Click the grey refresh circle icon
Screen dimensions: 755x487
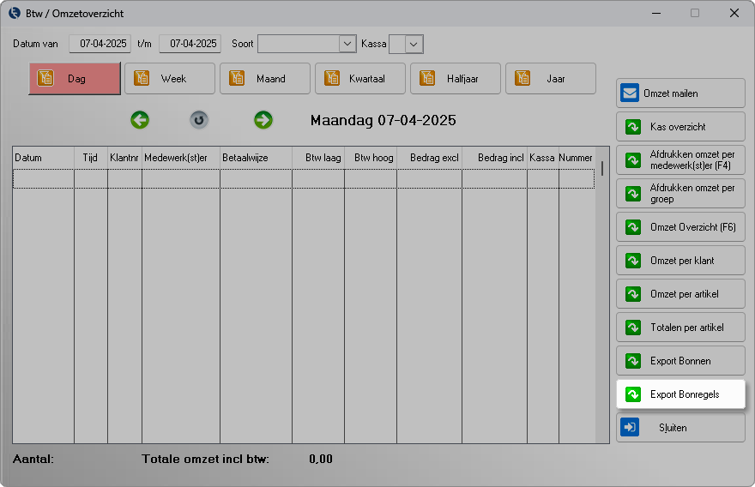coord(199,120)
